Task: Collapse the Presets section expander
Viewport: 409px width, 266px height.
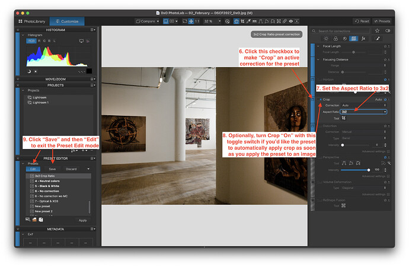Action: click(23, 163)
